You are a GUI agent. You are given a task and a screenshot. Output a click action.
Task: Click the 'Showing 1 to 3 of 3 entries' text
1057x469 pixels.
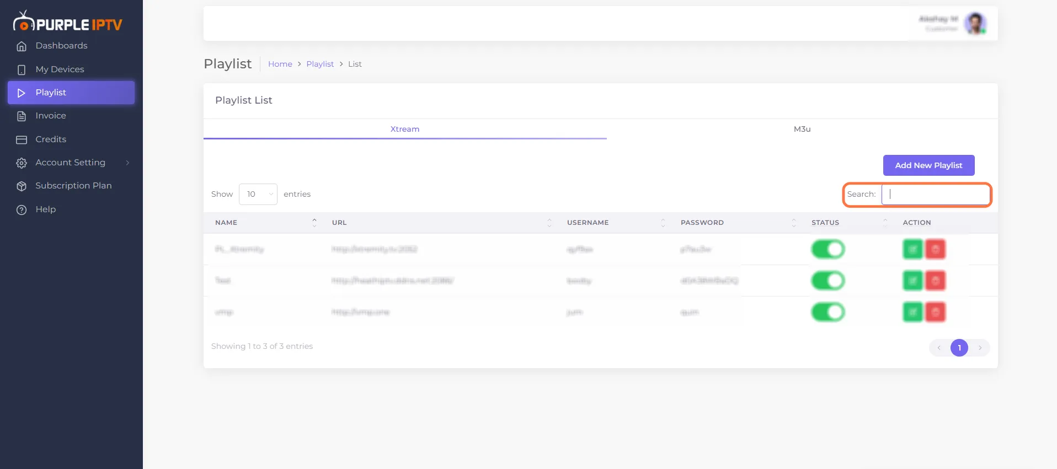262,346
